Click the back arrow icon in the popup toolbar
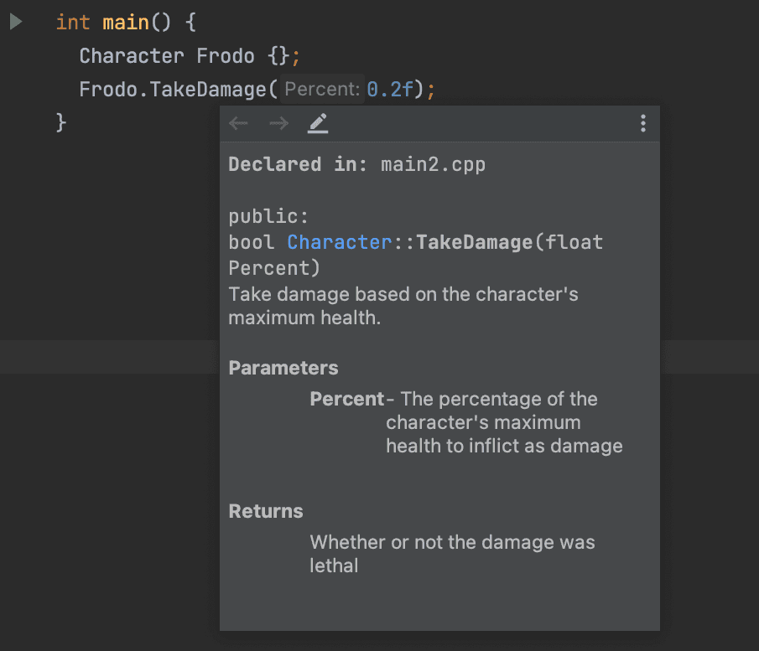 pos(238,123)
